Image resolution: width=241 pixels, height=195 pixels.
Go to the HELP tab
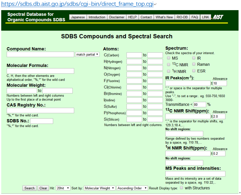(132, 17)
